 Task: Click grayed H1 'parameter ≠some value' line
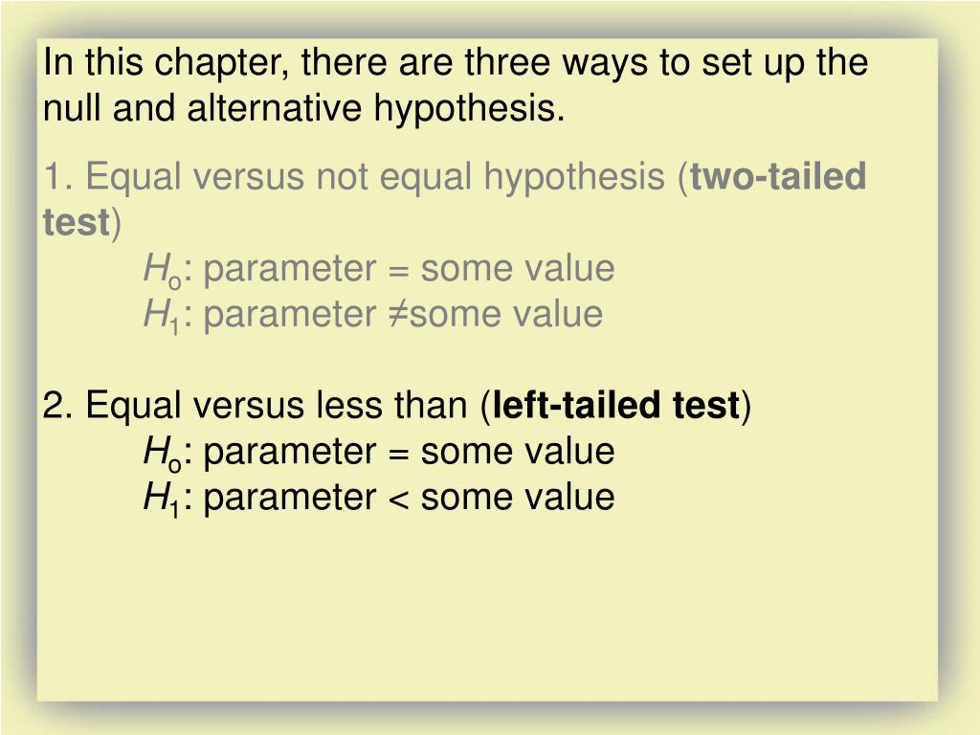pos(373,314)
